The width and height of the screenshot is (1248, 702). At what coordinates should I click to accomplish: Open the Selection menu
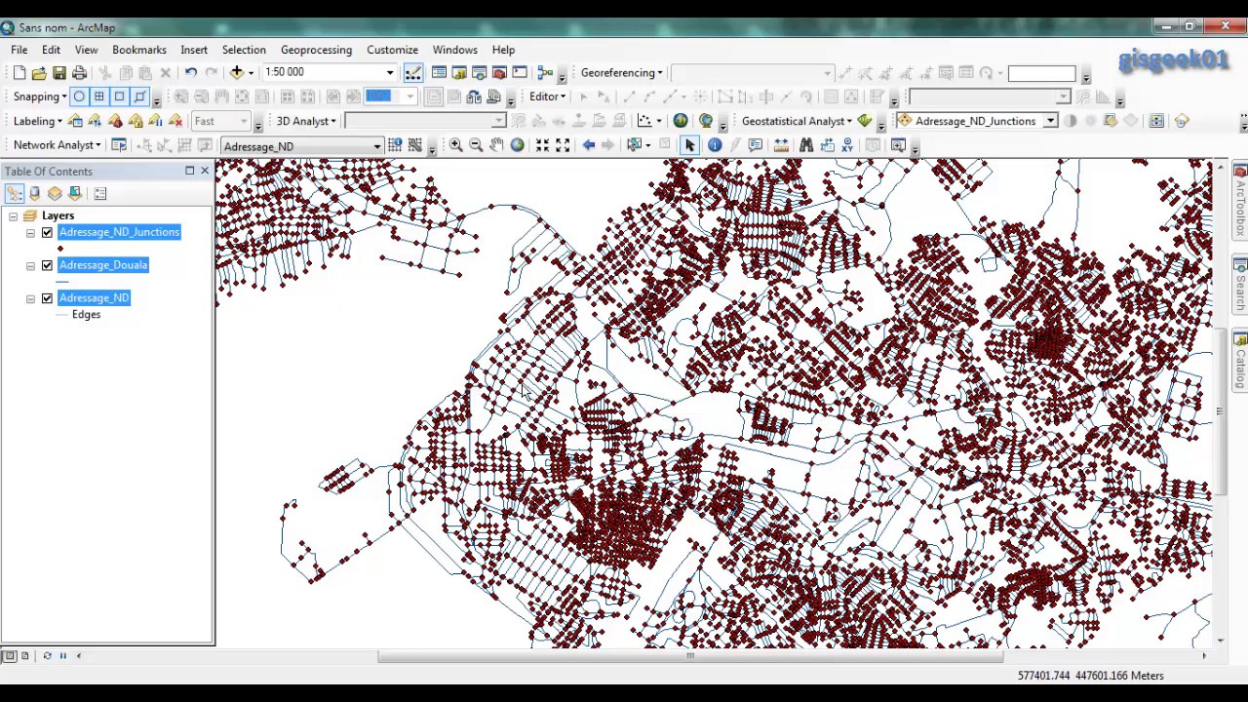coord(244,50)
